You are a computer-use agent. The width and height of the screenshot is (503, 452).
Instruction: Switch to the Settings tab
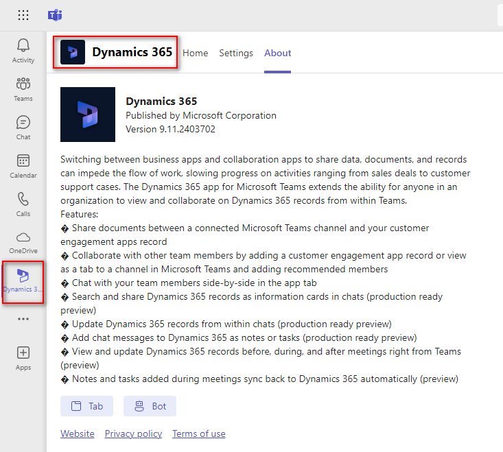tap(236, 53)
